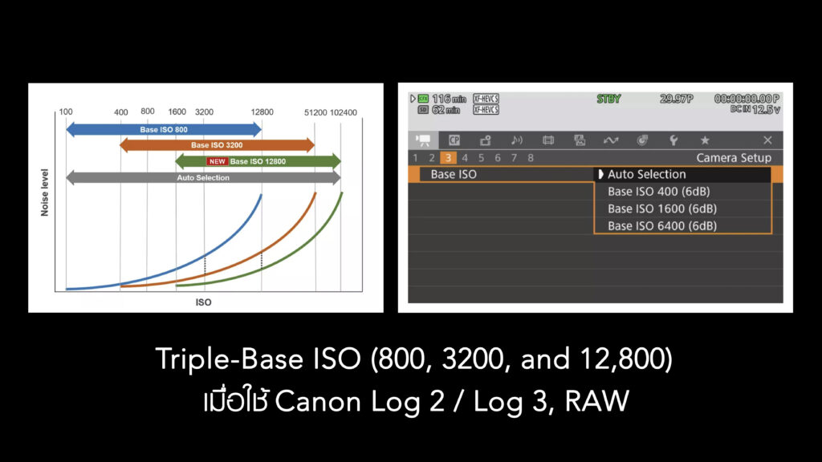This screenshot has width=822, height=462.
Task: Go to Camera Setup page 1
Action: (415, 158)
